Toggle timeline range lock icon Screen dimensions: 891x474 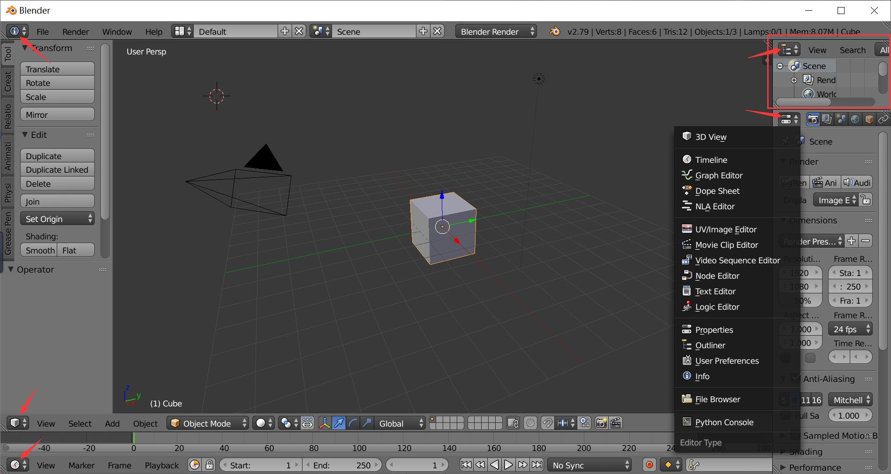click(x=210, y=465)
